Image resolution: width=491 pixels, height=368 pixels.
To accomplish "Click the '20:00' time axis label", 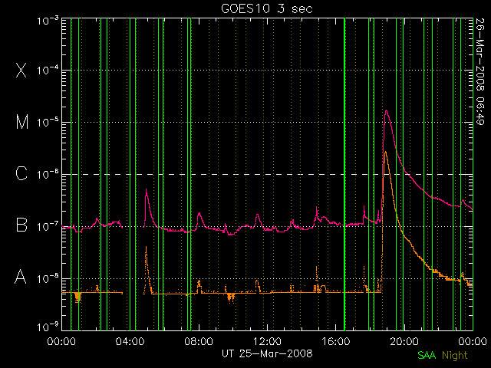I will 404,341.
